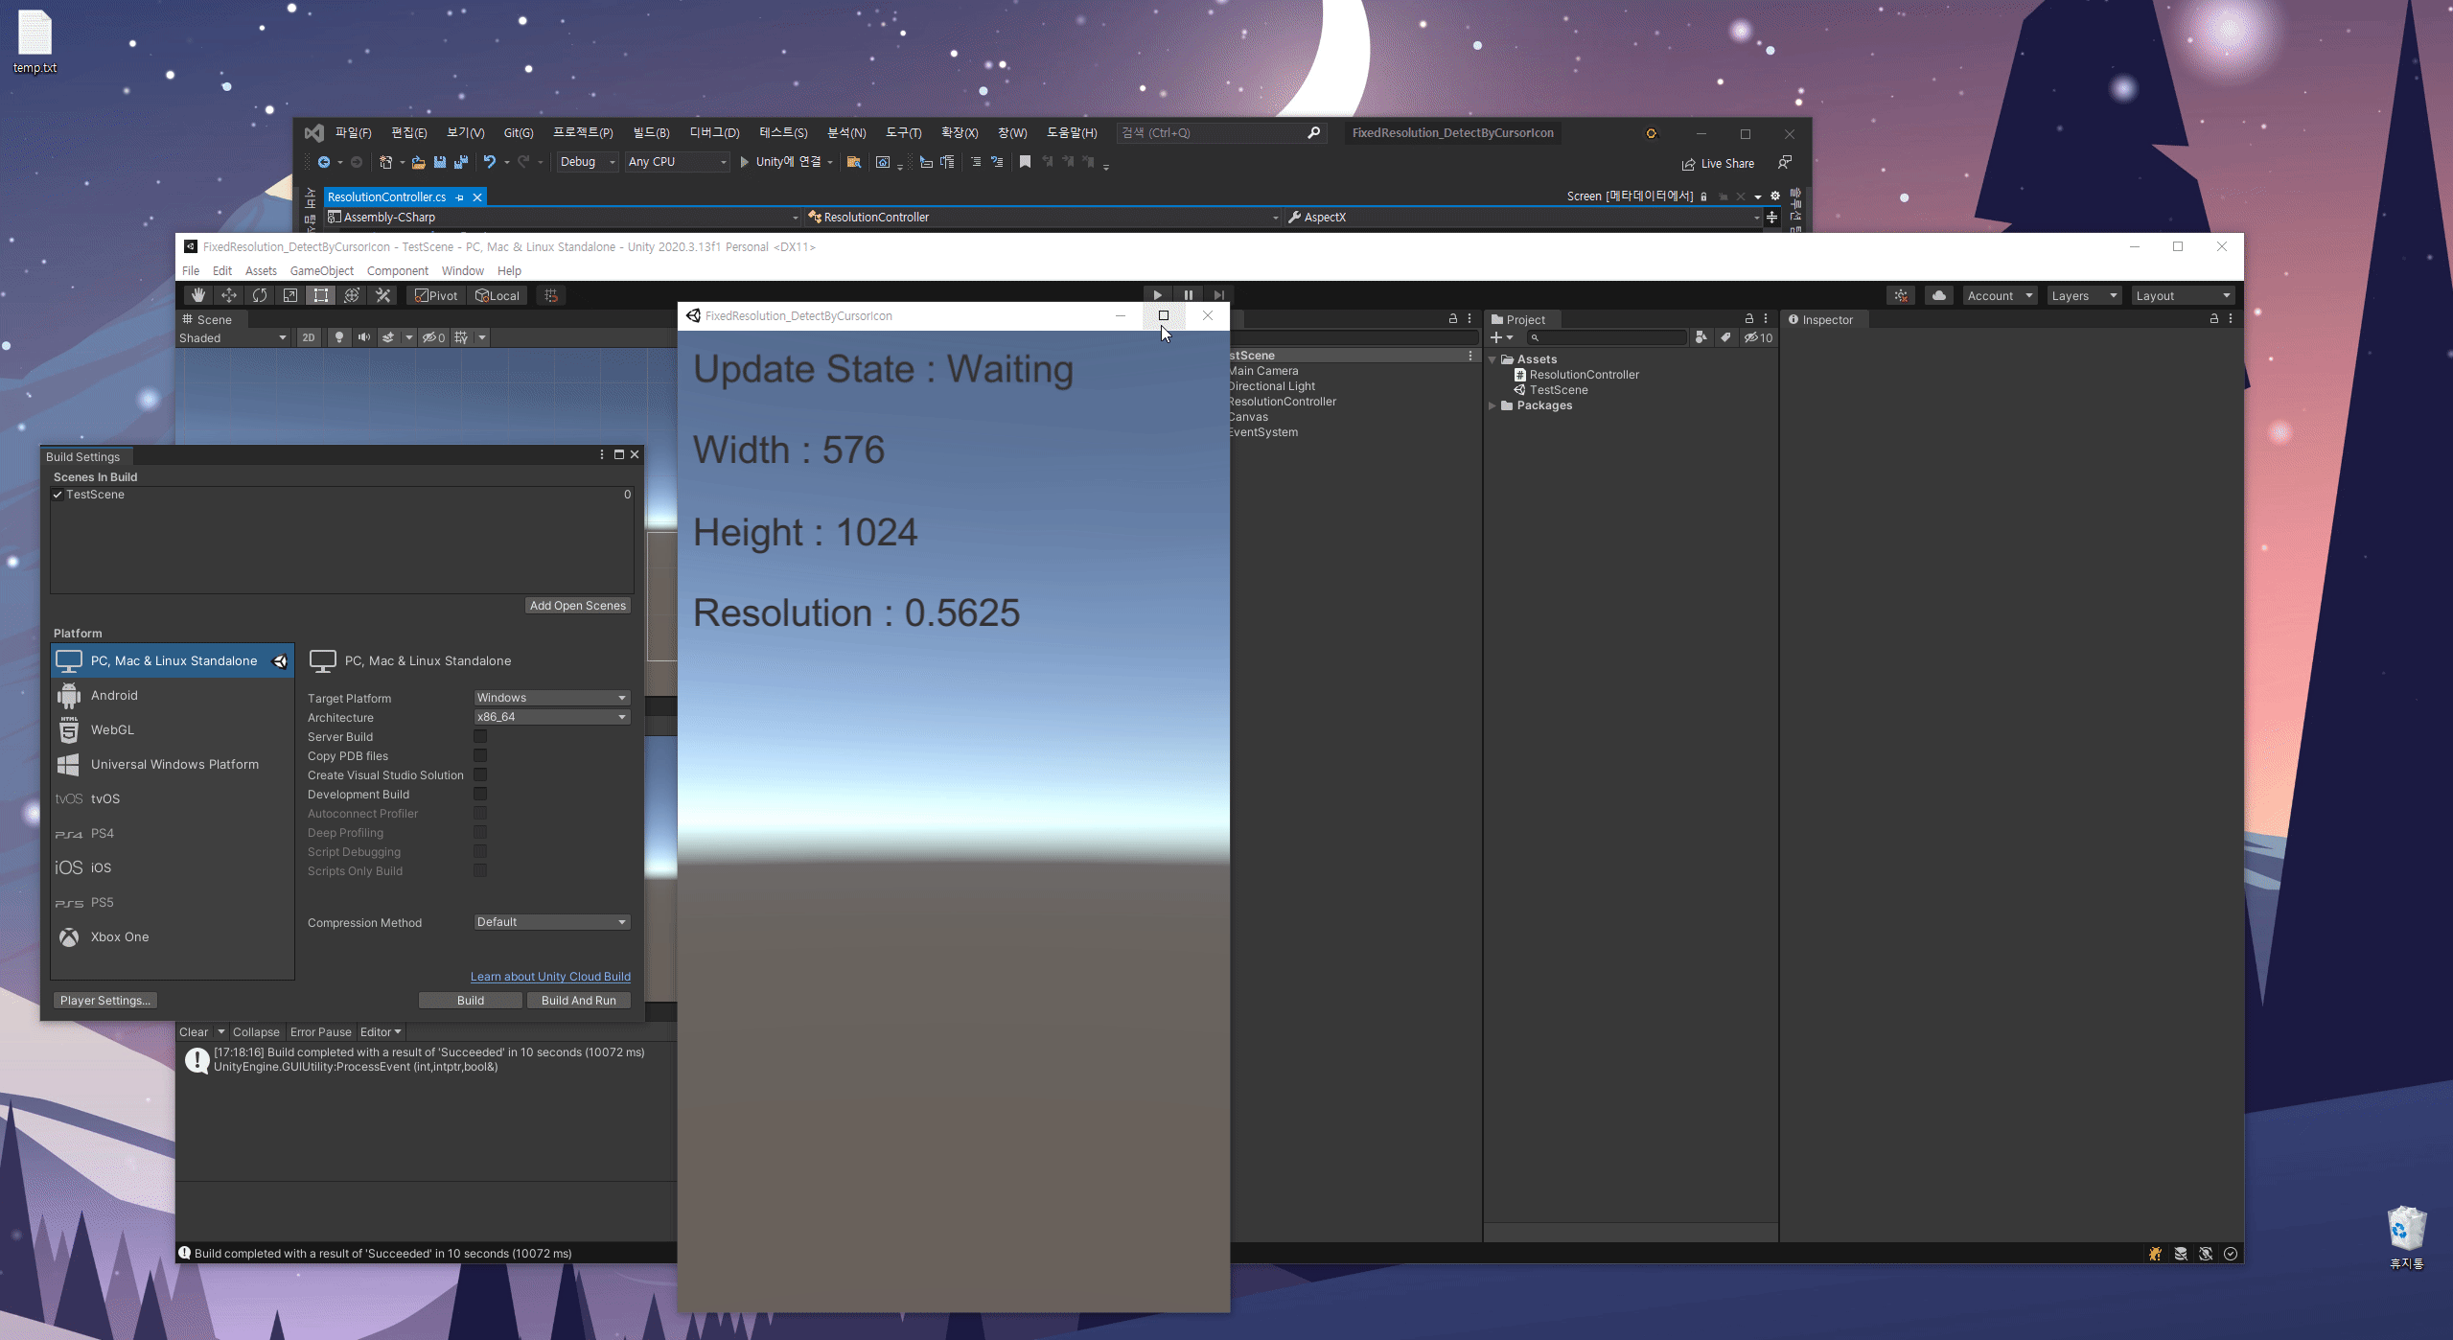Click the Unity Play button
Image resolution: width=2453 pixels, height=1340 pixels.
[x=1157, y=295]
